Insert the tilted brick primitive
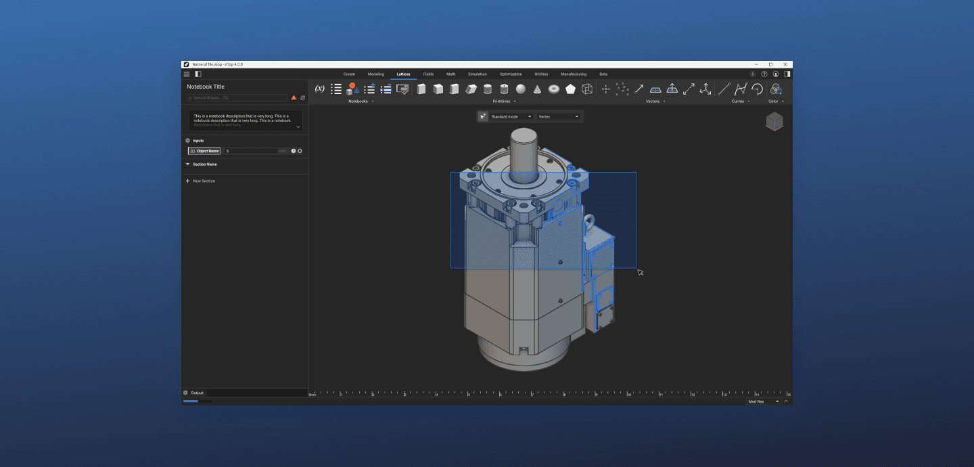Screen dimensions: 974x467 [471, 89]
